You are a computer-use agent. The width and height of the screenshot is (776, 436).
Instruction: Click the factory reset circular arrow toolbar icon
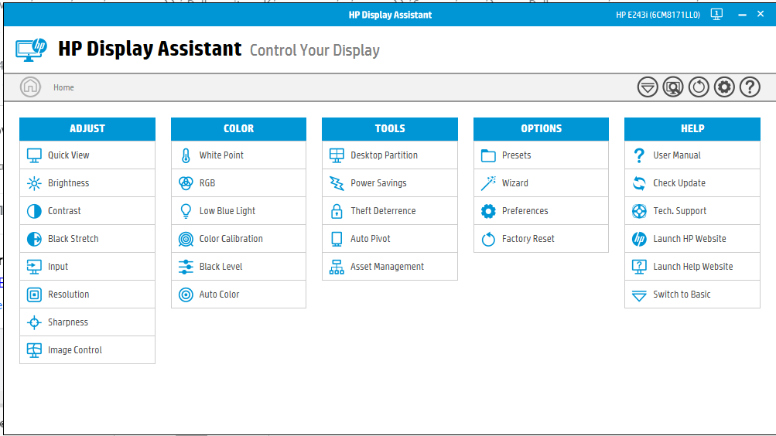click(699, 87)
